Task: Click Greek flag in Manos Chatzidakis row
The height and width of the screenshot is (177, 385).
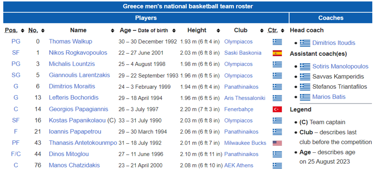Action: [277, 166]
